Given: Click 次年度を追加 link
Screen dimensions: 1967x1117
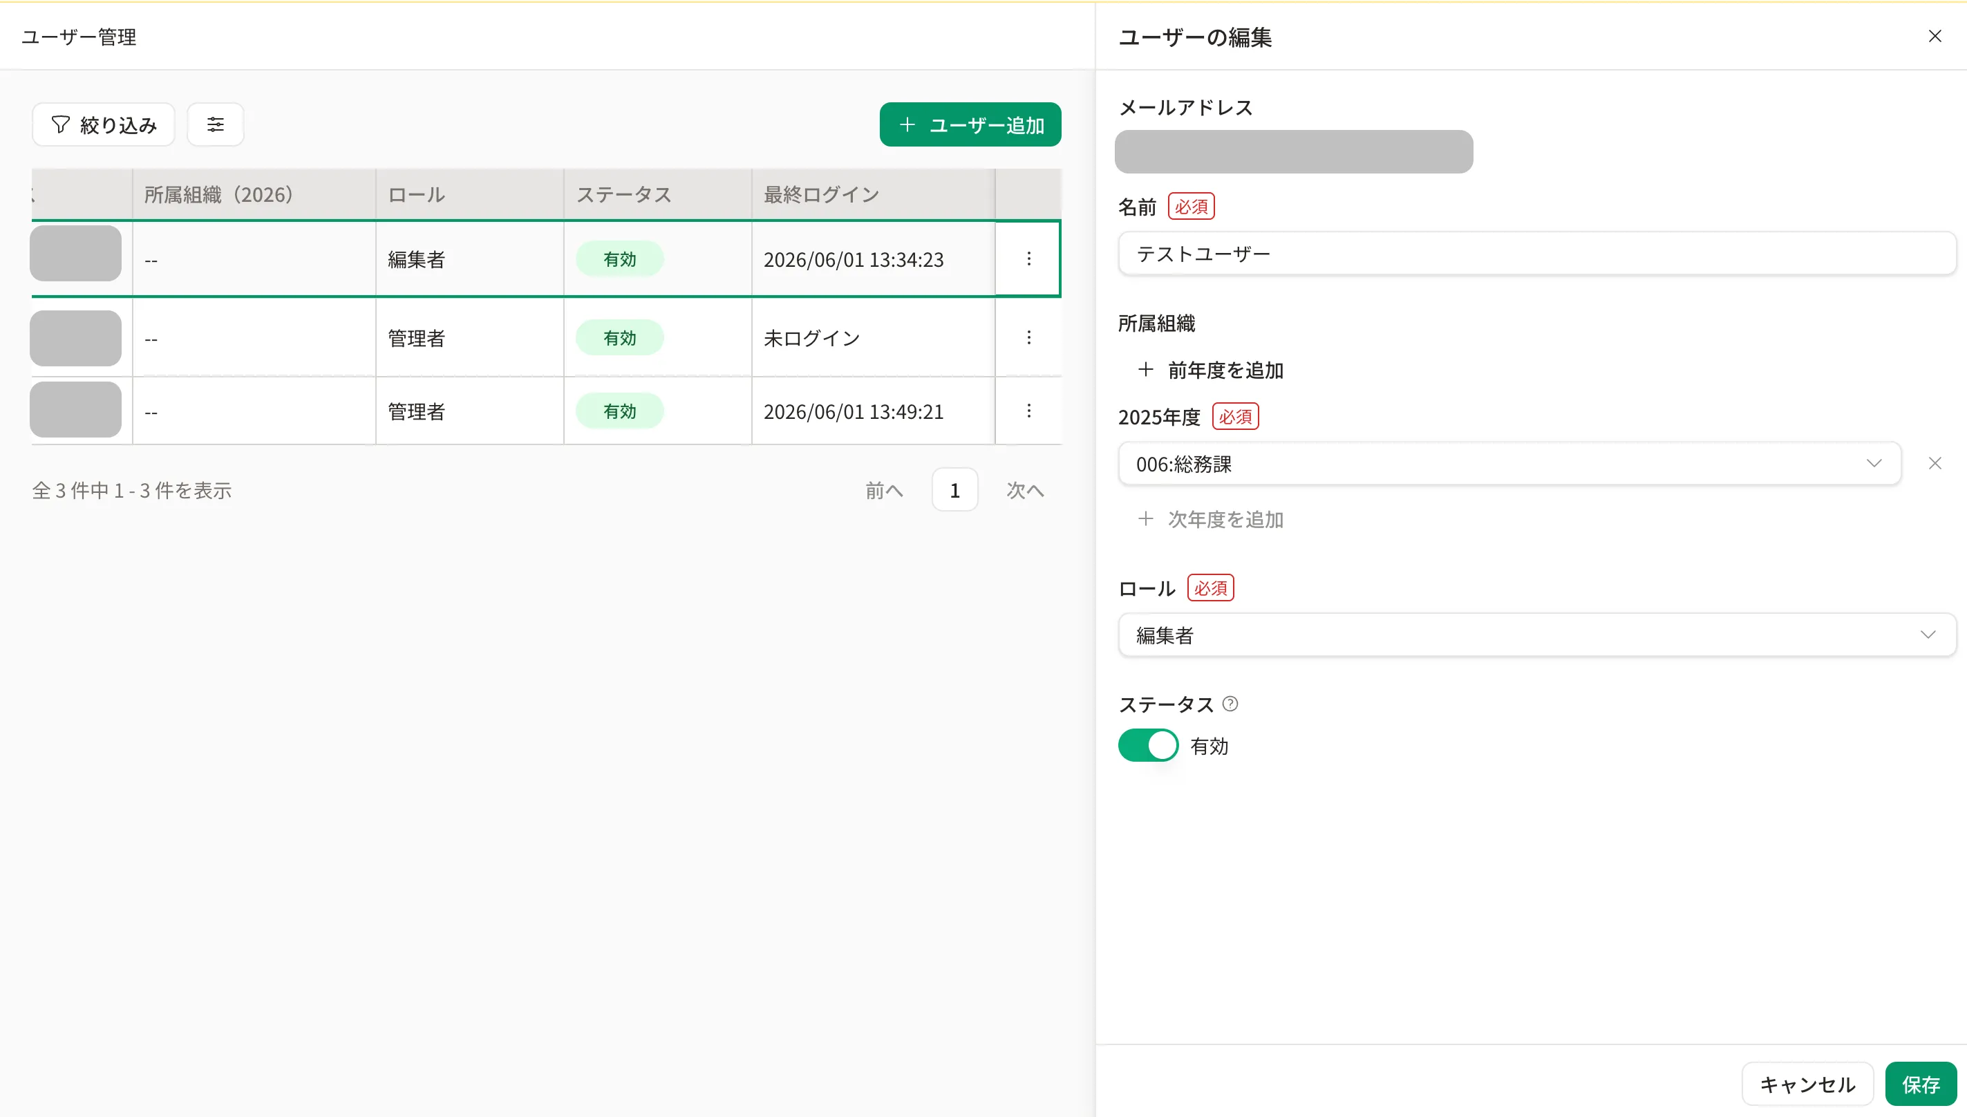Looking at the screenshot, I should tap(1210, 519).
